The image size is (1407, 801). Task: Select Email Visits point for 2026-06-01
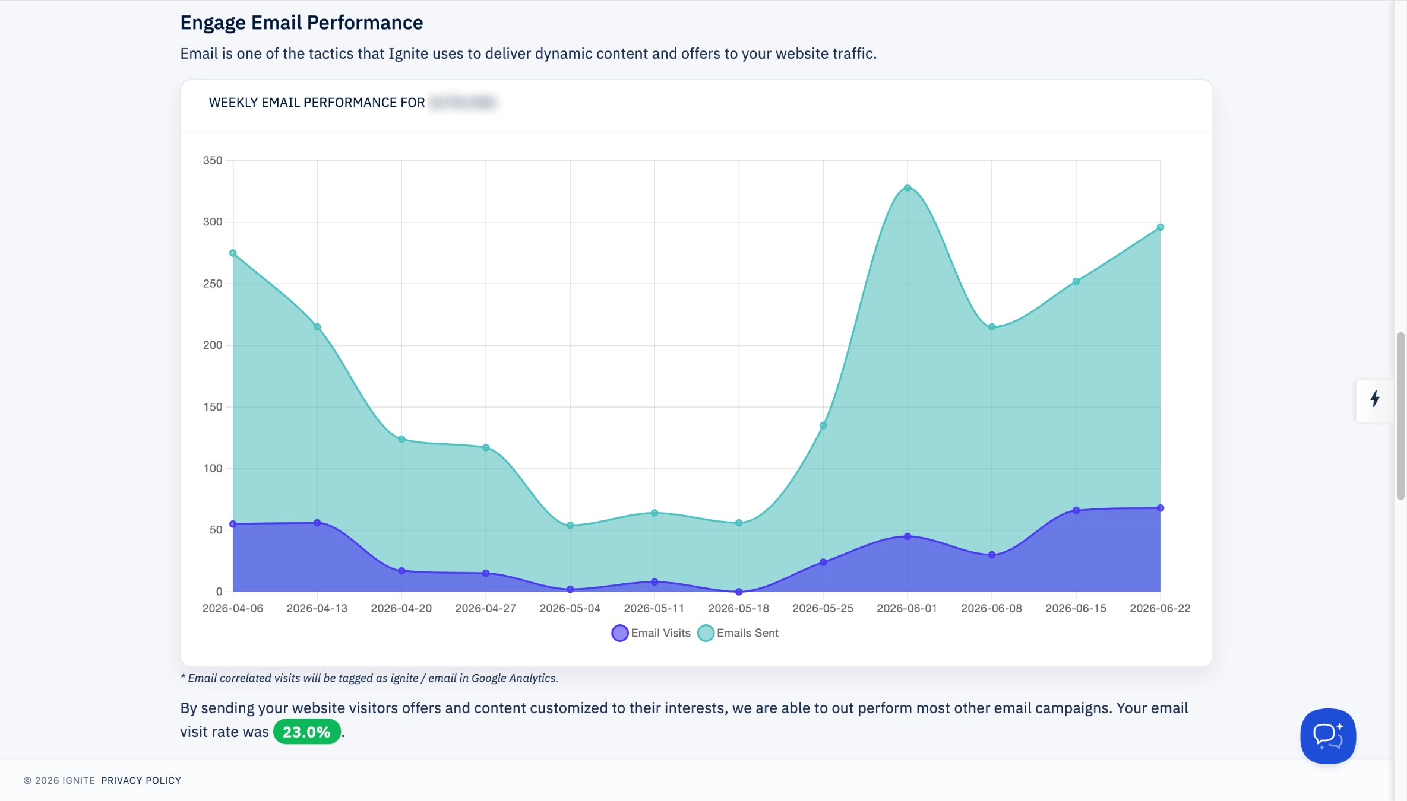(x=907, y=536)
